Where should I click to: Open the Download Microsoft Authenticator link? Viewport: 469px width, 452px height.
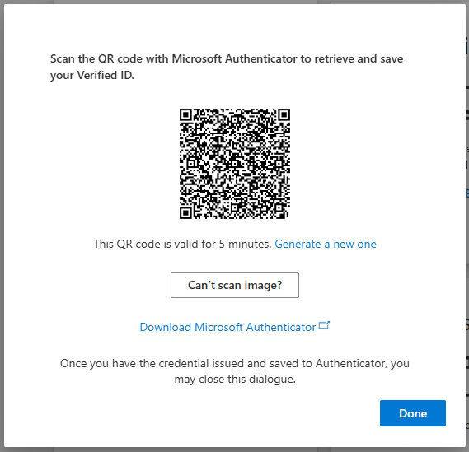[228, 327]
